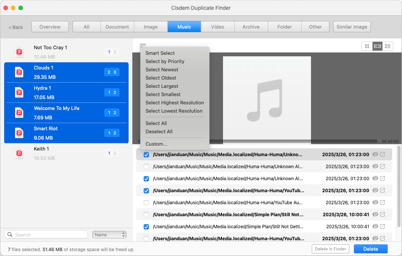
Task: Click the MP3 icon beside Keith 1
Action: [19, 152]
